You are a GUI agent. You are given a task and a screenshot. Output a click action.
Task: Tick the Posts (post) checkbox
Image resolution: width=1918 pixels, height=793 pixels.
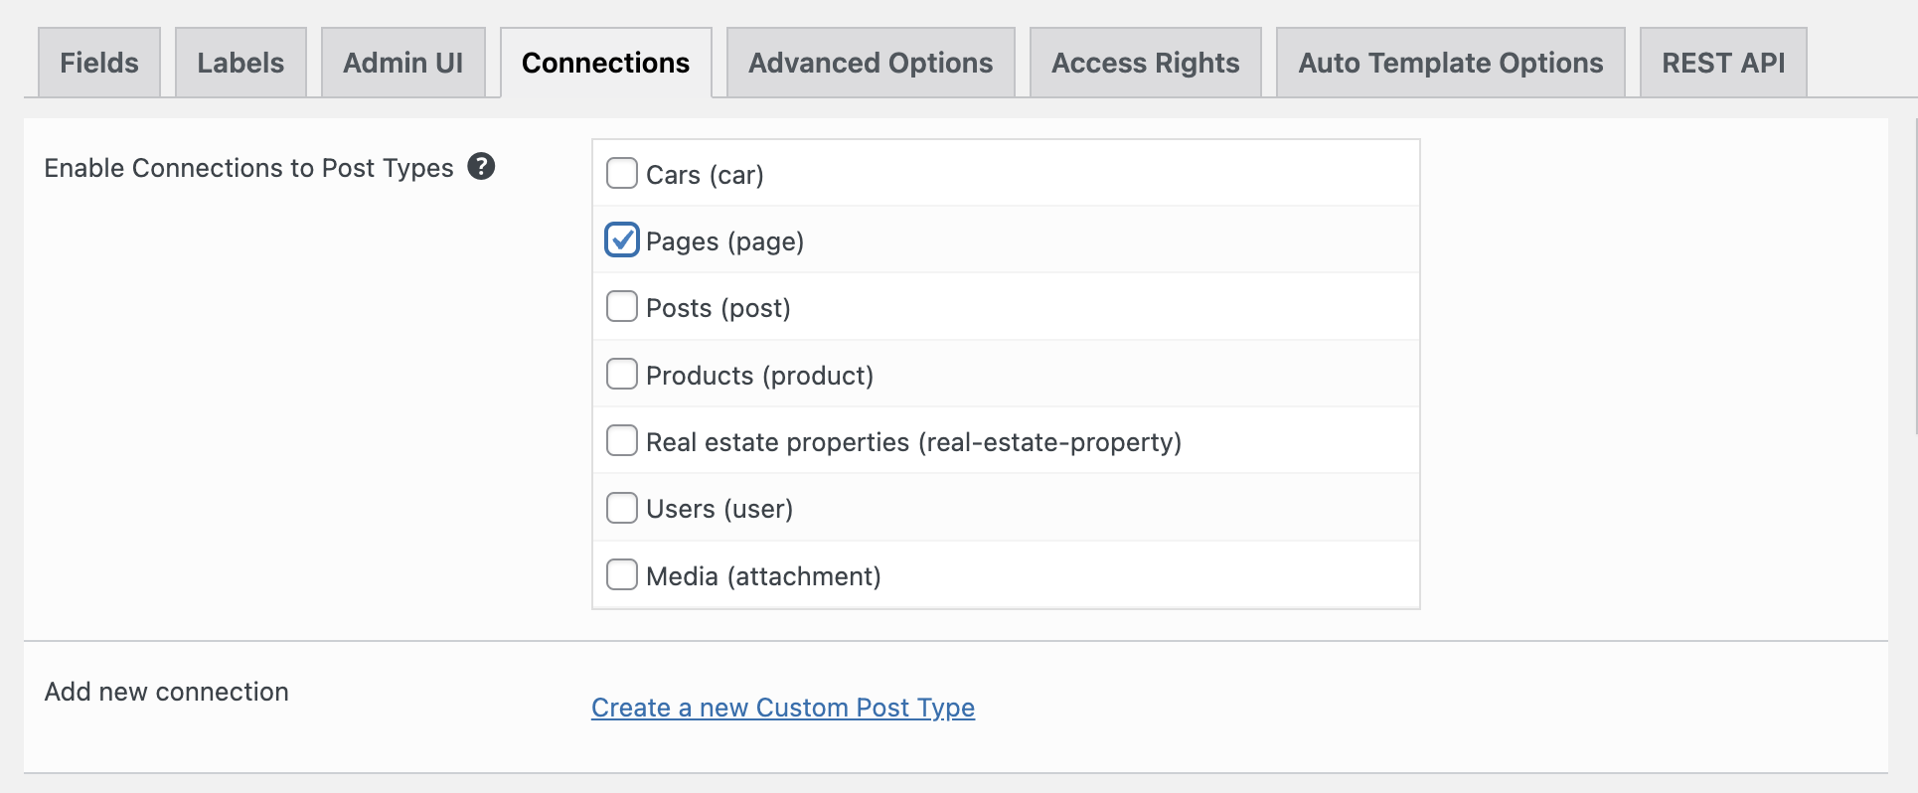click(x=622, y=307)
